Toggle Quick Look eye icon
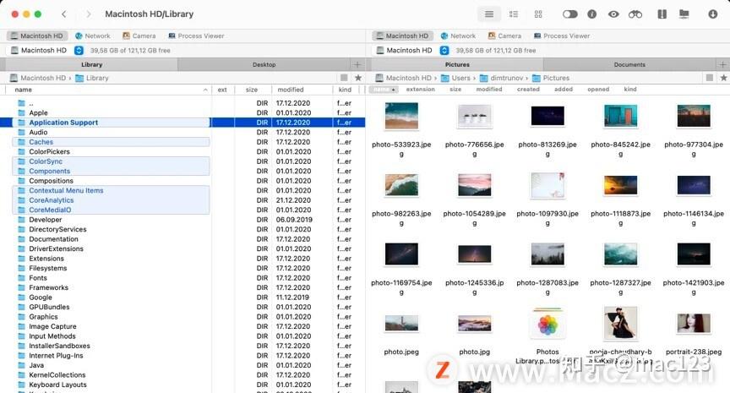This screenshot has width=730, height=393. [x=613, y=14]
